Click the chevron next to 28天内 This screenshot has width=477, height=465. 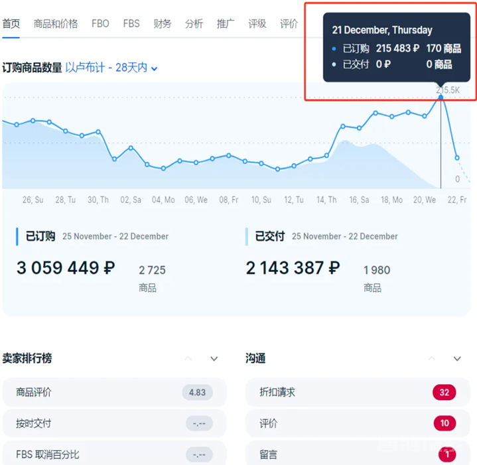[154, 69]
